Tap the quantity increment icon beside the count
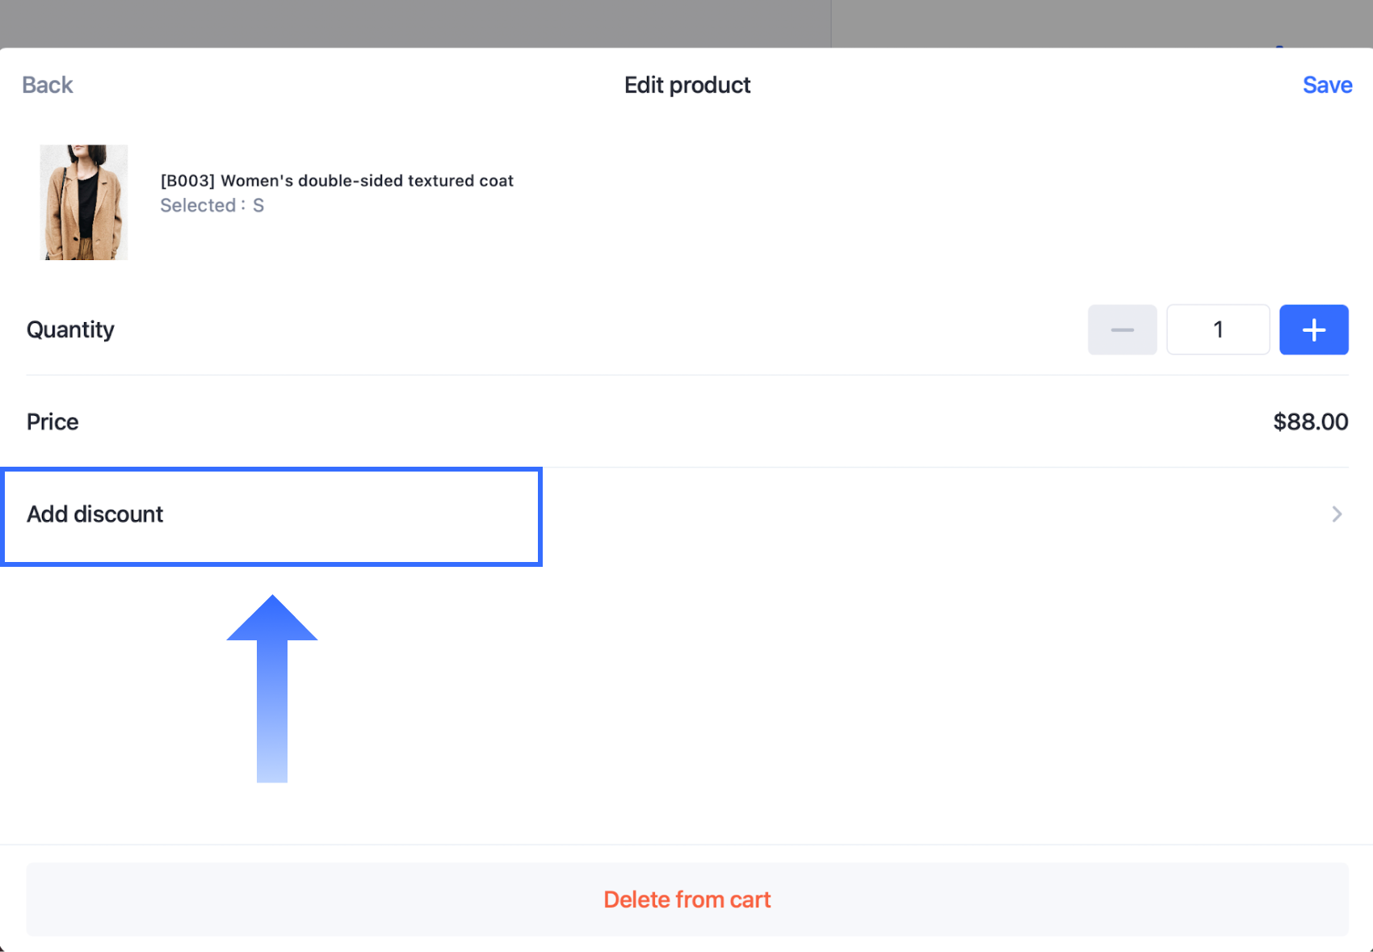This screenshot has width=1373, height=952. tap(1313, 329)
